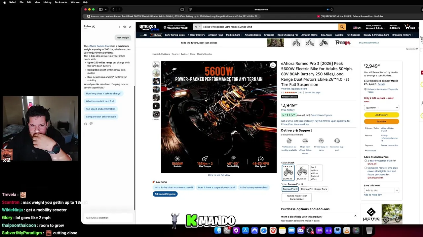The height and width of the screenshot is (237, 423).
Task: Open Notes from the Dock
Action: tap(282, 230)
